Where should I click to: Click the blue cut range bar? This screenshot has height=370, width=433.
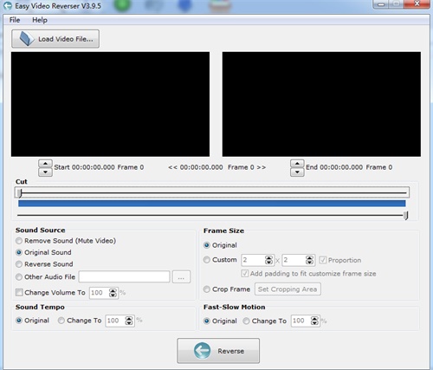coord(212,204)
